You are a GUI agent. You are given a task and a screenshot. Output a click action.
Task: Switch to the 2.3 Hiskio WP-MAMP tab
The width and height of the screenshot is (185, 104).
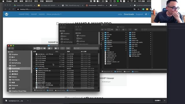[48, 5]
